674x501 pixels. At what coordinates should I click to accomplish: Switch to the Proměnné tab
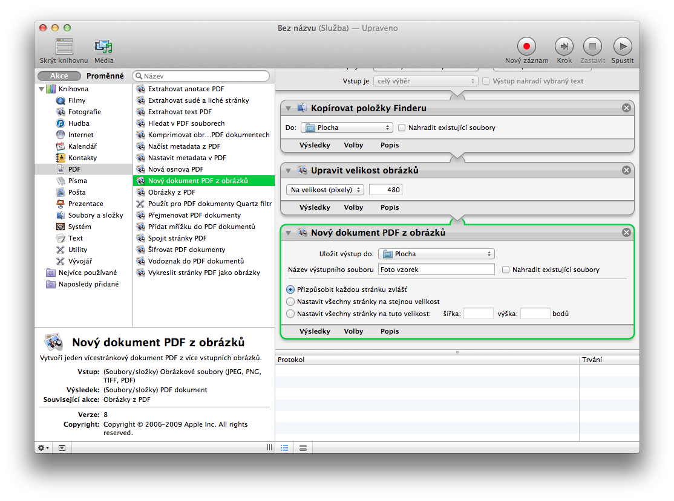point(105,76)
